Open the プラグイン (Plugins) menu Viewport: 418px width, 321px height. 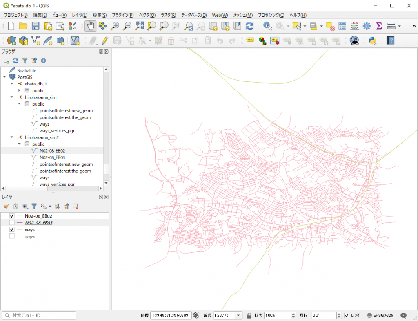coord(122,15)
